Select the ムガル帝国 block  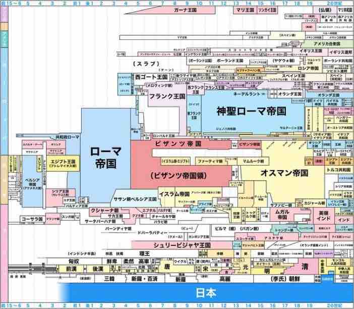pos(282,214)
